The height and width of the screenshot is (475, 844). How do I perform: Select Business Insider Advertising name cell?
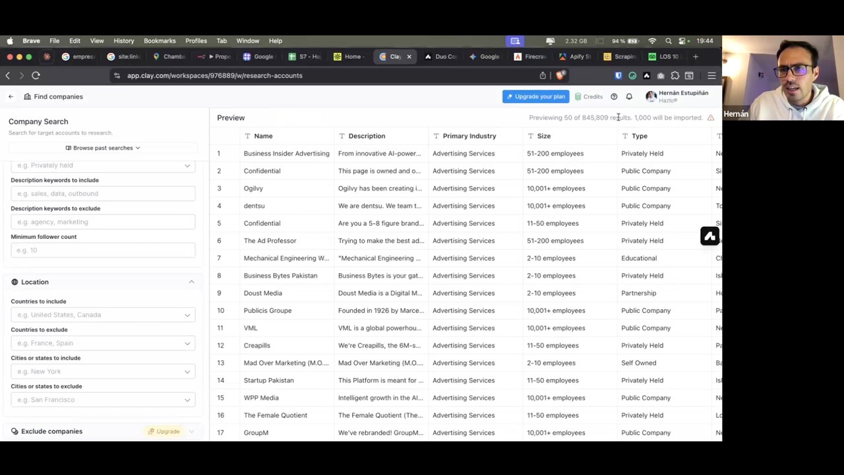(286, 153)
